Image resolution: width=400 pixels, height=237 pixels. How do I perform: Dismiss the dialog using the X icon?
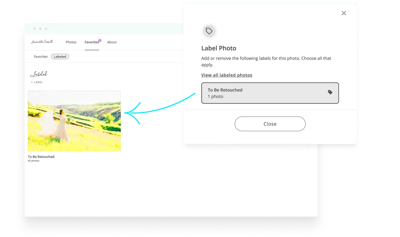(344, 13)
